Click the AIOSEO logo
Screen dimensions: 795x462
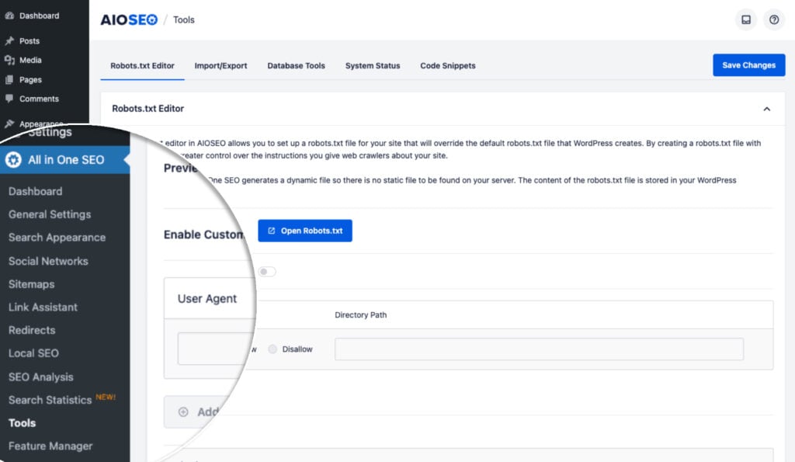pyautogui.click(x=129, y=19)
